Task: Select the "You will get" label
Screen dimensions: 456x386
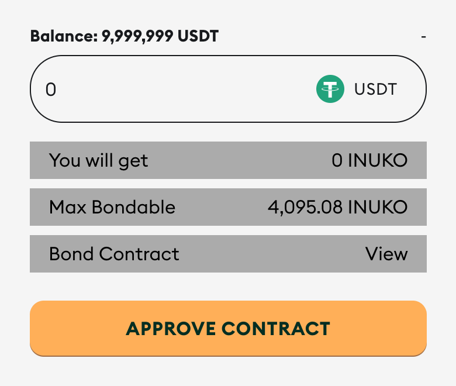Action: pyautogui.click(x=98, y=160)
